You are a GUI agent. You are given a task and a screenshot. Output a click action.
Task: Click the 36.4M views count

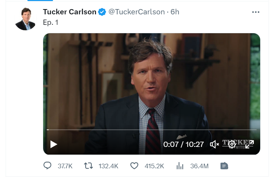(199, 166)
